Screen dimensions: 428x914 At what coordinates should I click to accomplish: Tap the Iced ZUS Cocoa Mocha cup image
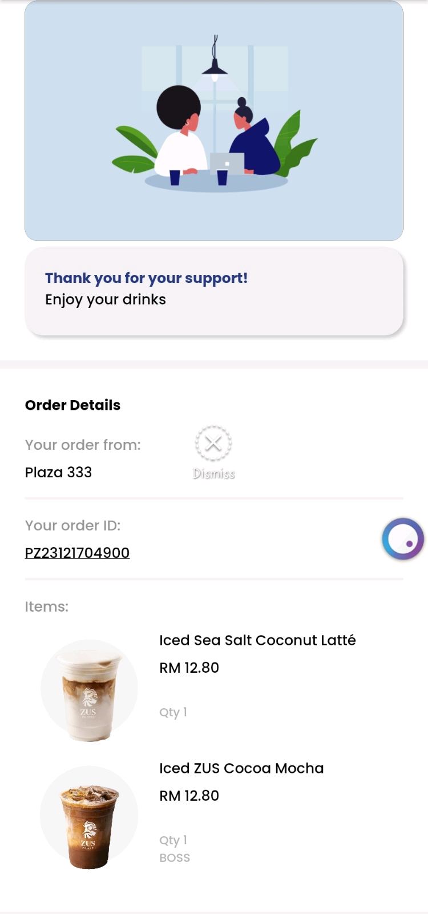point(89,817)
